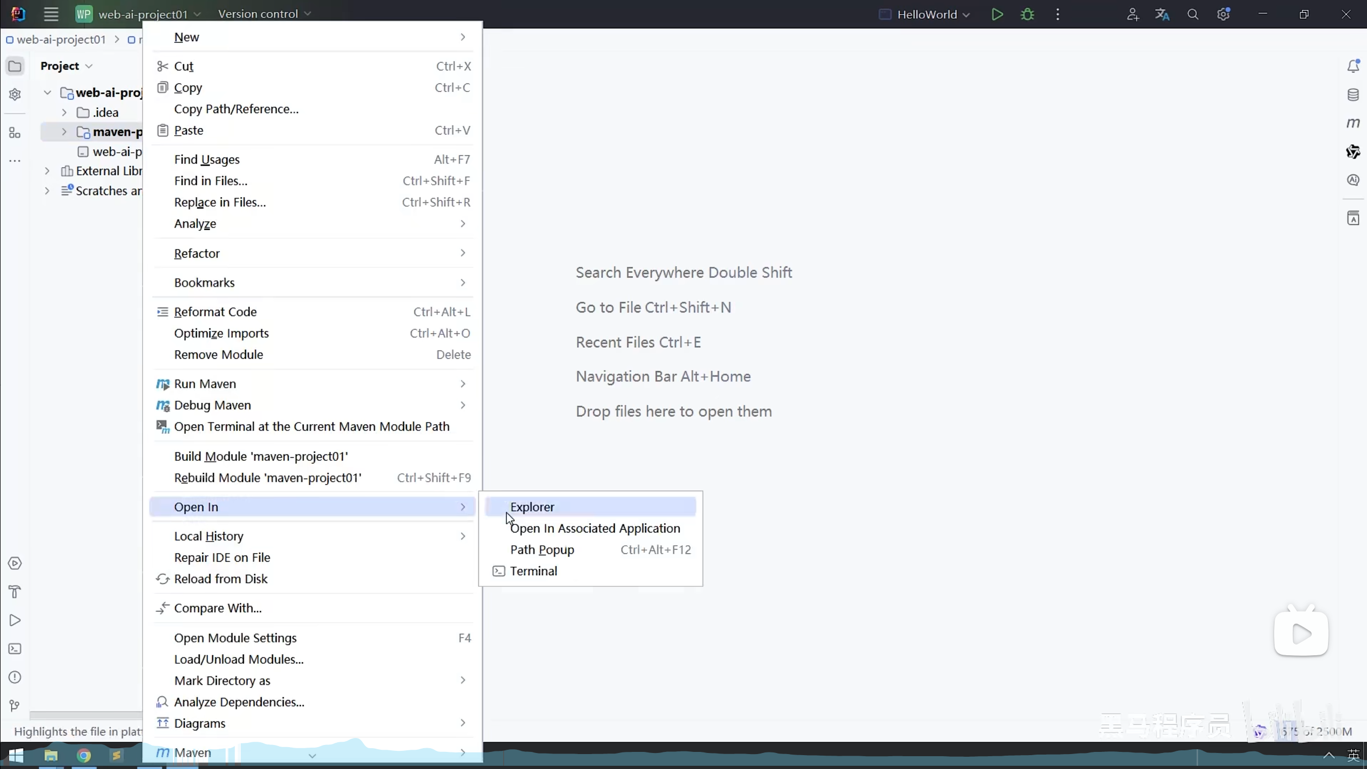Open the Version control dropdown

[264, 14]
